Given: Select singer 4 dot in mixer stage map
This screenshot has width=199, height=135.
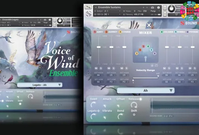Looking at the screenshot, I should click(x=148, y=46).
